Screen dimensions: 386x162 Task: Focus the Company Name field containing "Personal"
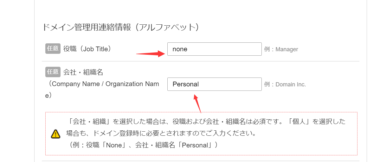(x=214, y=84)
